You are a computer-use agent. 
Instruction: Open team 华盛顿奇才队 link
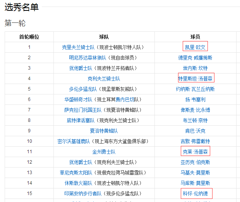[x=78, y=99]
